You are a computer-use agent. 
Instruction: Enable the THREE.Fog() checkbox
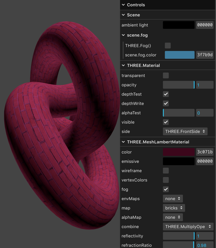click(167, 45)
